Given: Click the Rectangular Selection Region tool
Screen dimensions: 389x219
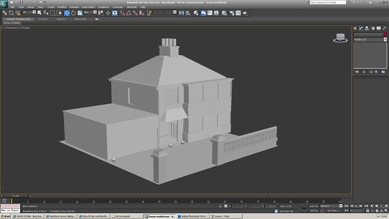Looking at the screenshot, I should [53, 13].
